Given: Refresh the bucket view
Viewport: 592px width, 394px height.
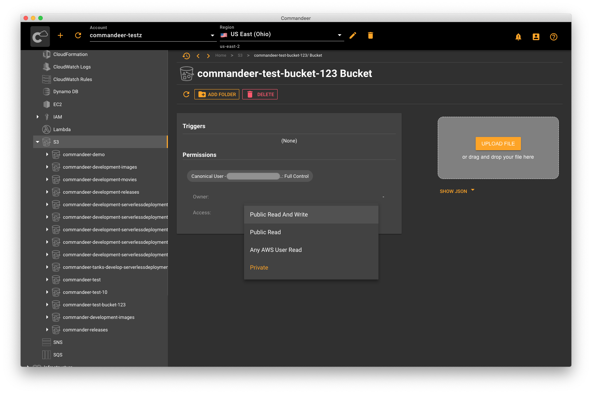Looking at the screenshot, I should click(186, 95).
